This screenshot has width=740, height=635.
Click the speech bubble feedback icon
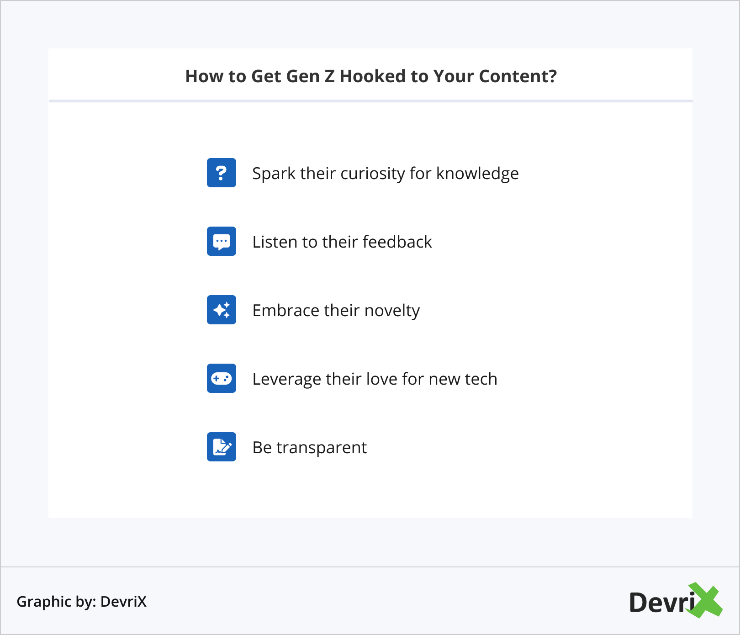pos(222,241)
